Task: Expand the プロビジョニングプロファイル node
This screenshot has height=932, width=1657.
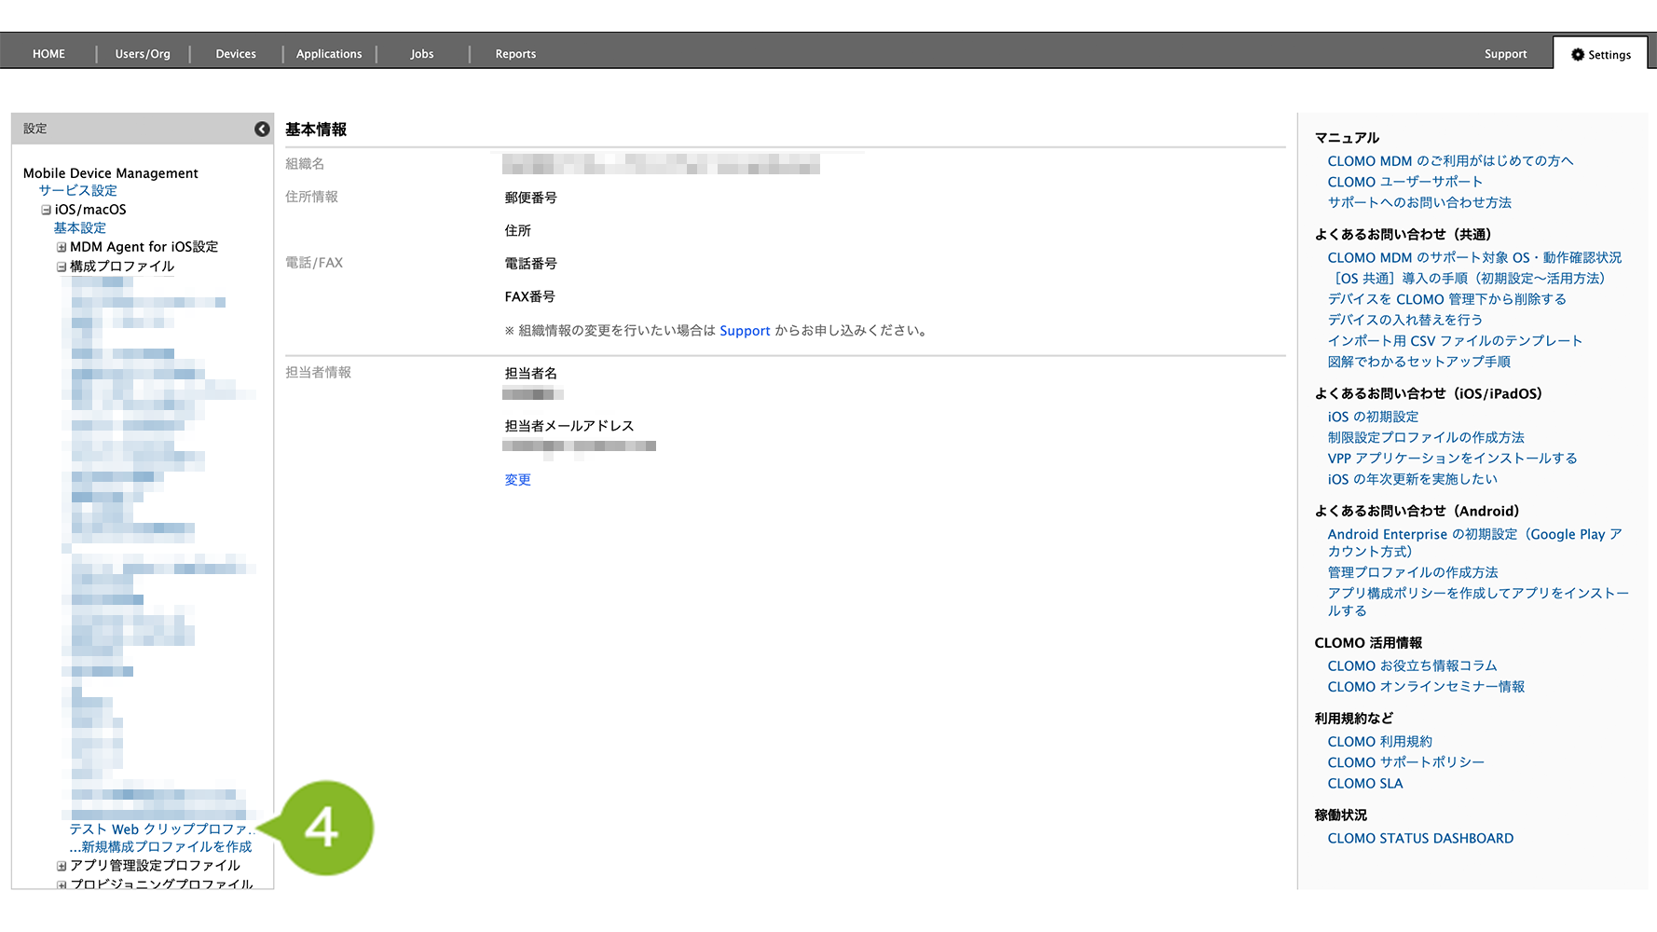Action: coord(62,884)
